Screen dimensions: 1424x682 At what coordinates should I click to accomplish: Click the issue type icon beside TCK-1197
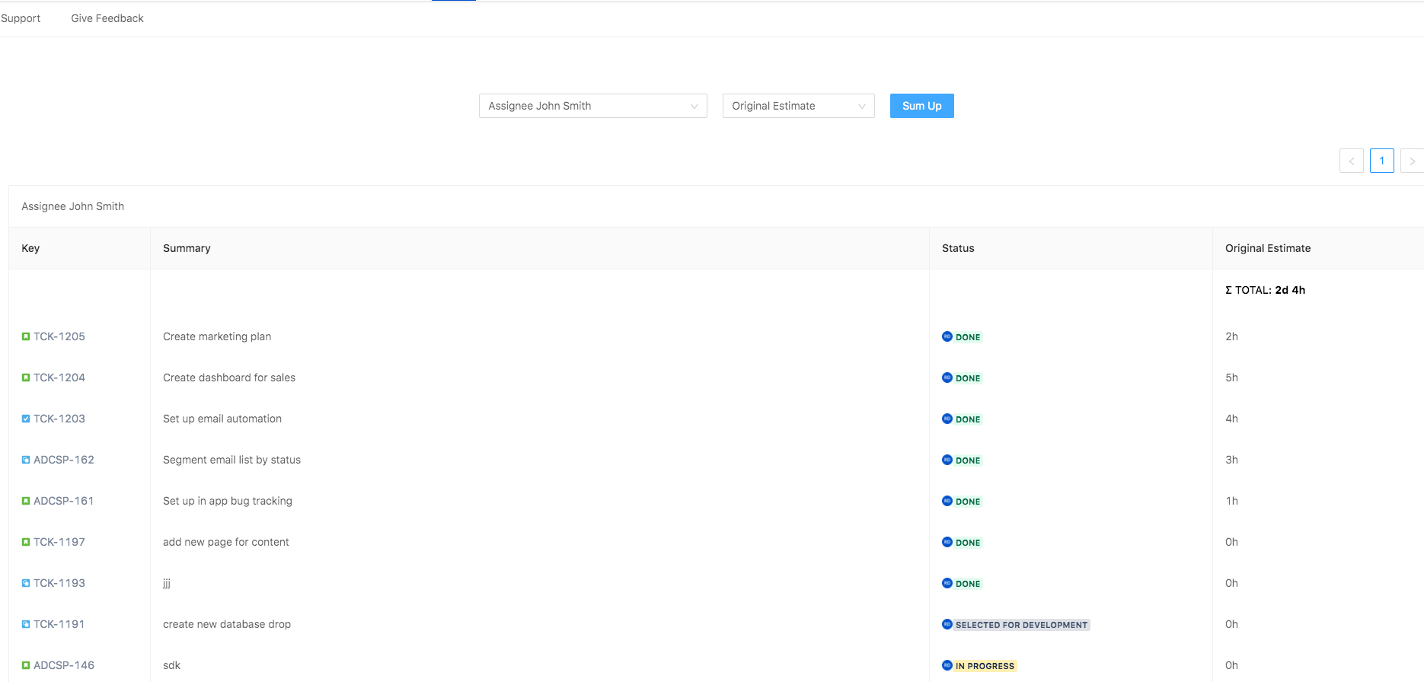tap(26, 542)
